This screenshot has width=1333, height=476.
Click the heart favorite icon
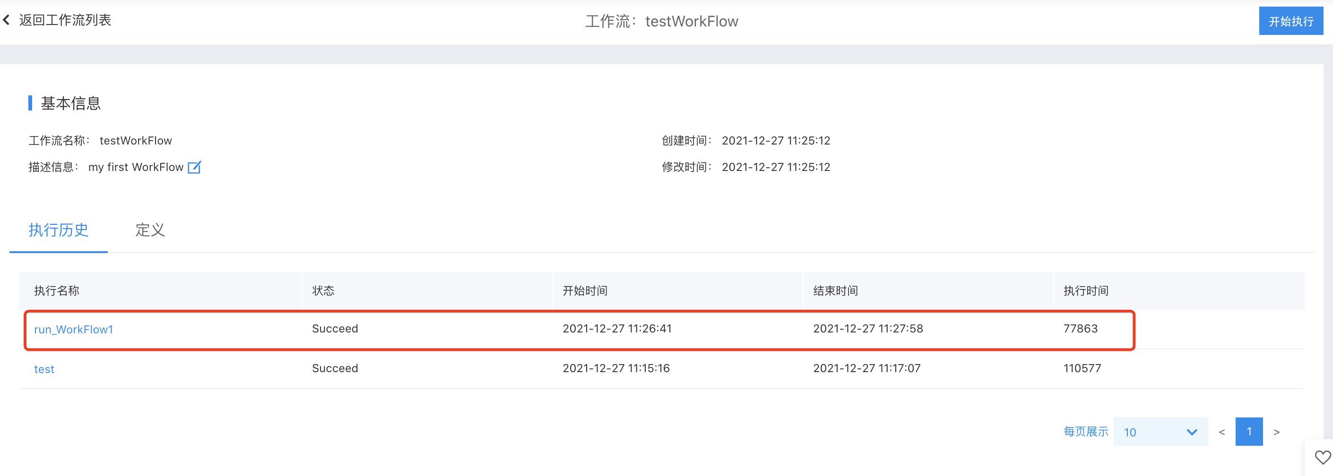(x=1322, y=458)
